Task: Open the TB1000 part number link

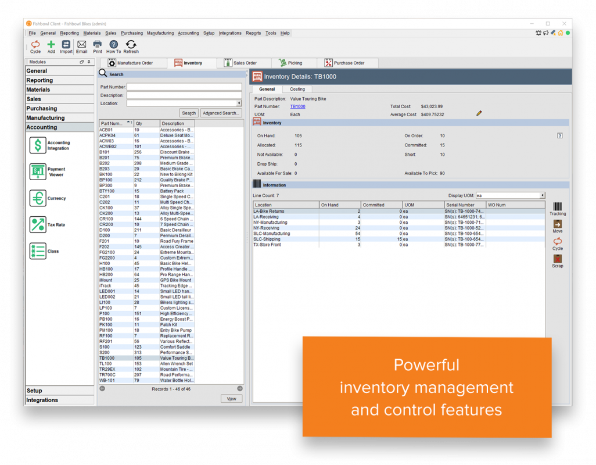Action: [297, 106]
